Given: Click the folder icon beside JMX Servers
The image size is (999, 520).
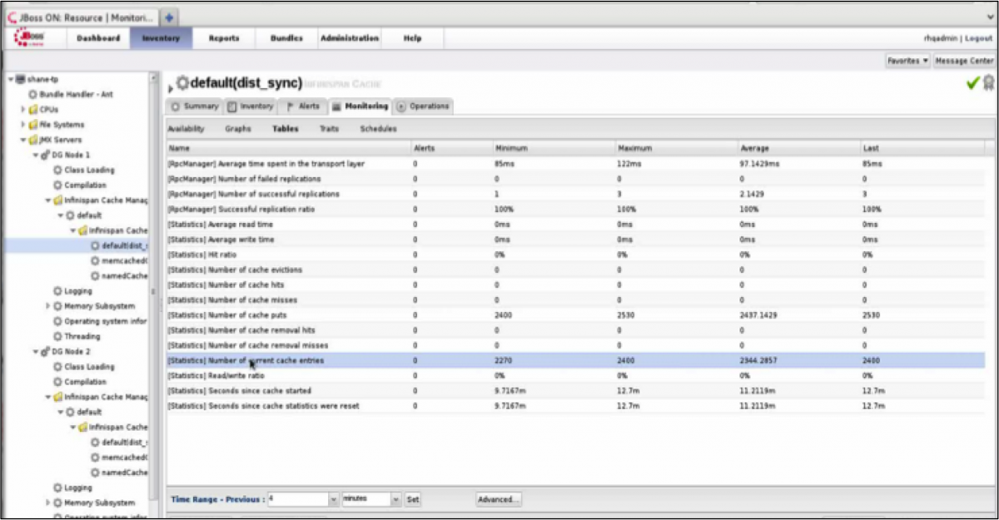Looking at the screenshot, I should (32, 140).
